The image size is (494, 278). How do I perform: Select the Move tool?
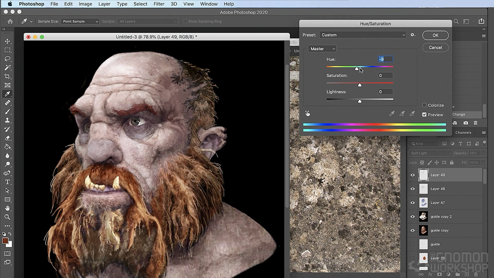pyautogui.click(x=7, y=41)
